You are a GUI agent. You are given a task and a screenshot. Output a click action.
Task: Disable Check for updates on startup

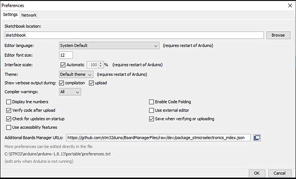[9, 119]
